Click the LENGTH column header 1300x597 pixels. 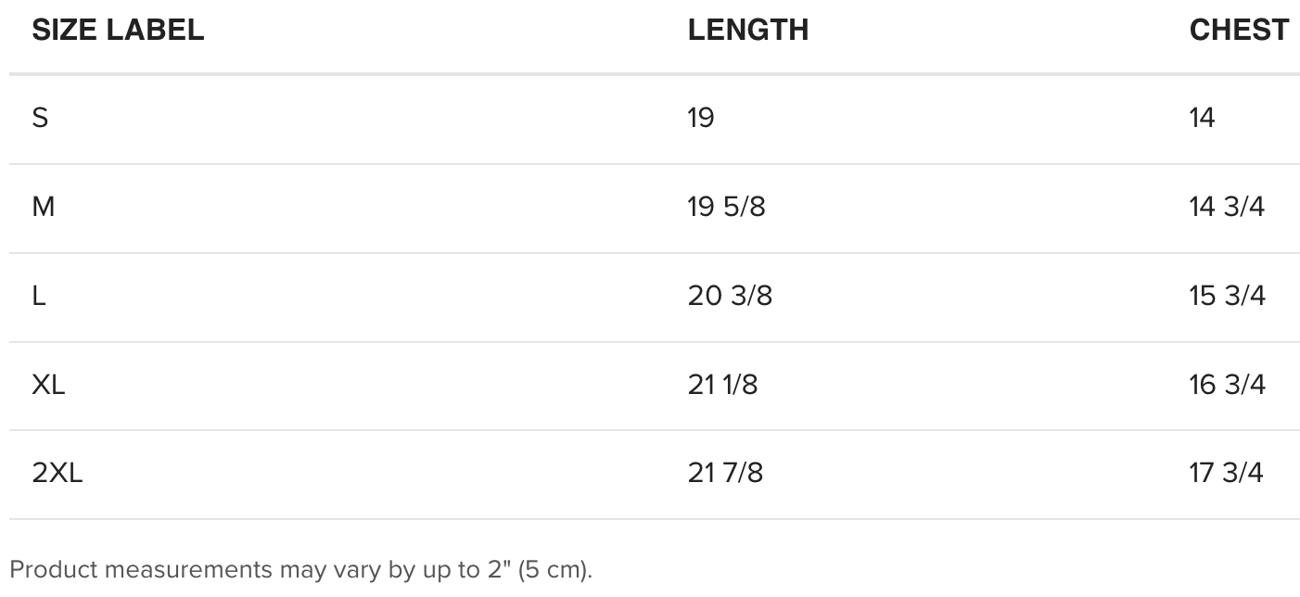click(x=747, y=30)
